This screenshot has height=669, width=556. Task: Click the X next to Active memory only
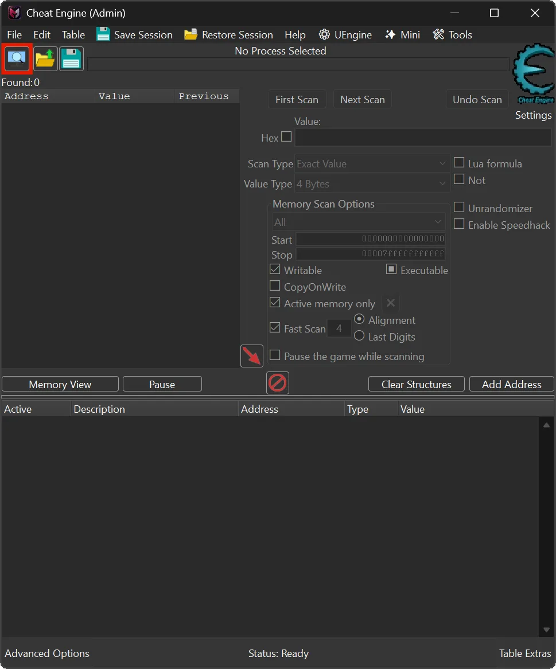390,303
